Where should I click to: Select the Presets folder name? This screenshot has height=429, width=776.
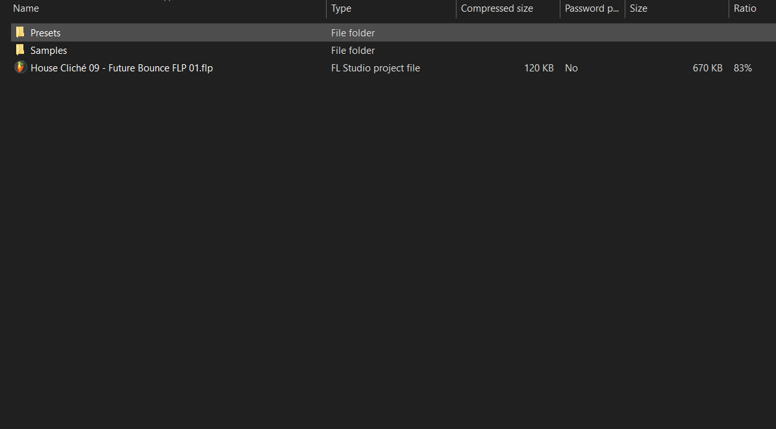pyautogui.click(x=45, y=33)
